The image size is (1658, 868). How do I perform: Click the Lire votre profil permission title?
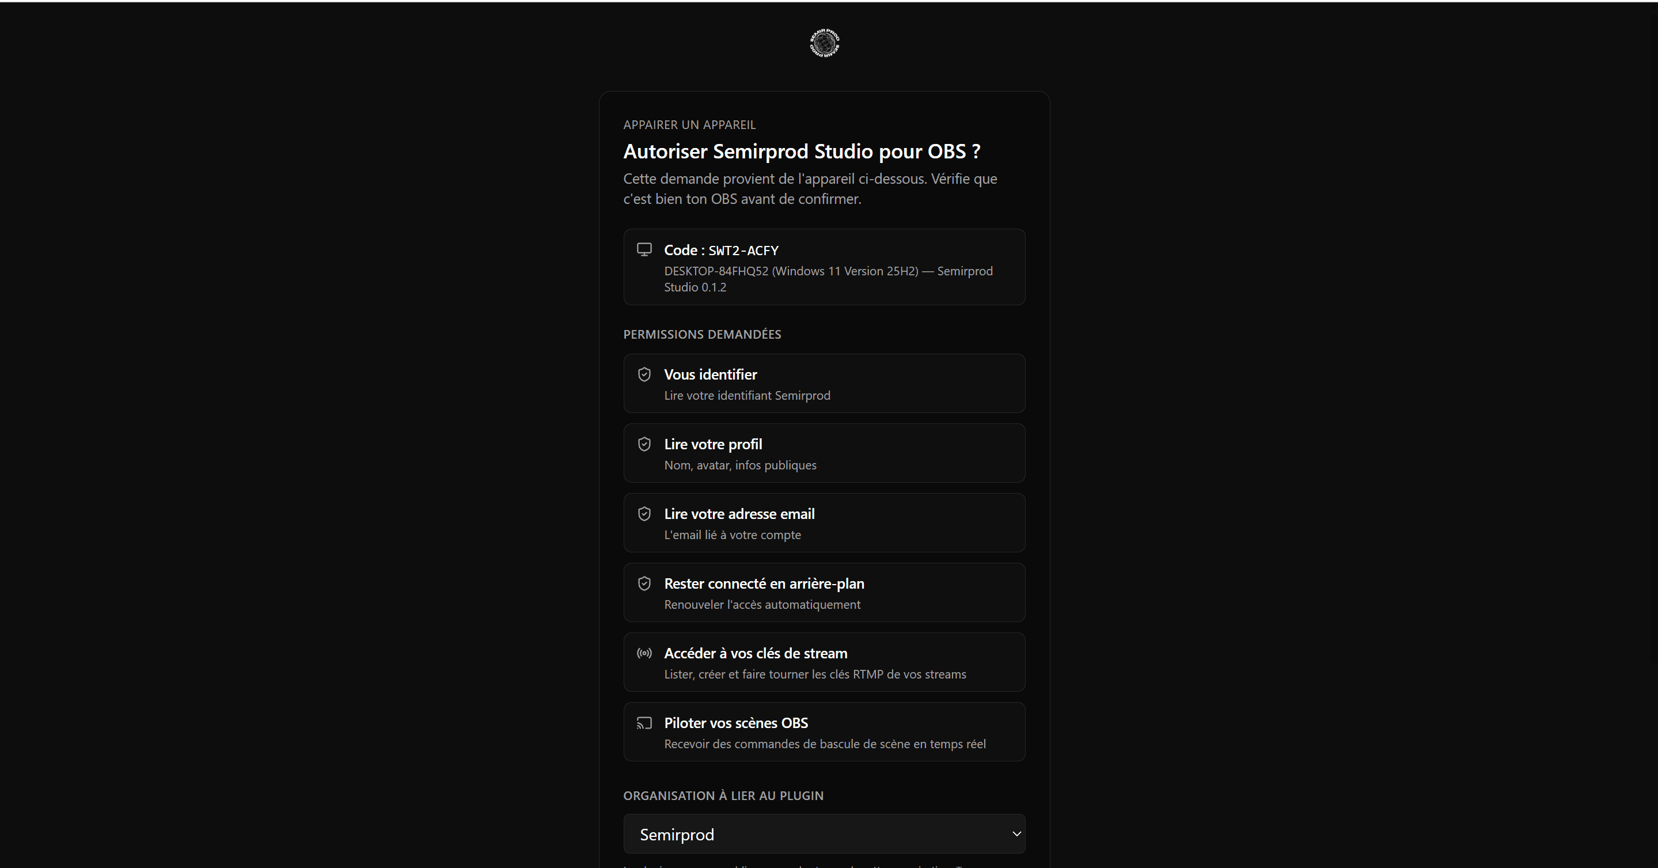point(713,444)
